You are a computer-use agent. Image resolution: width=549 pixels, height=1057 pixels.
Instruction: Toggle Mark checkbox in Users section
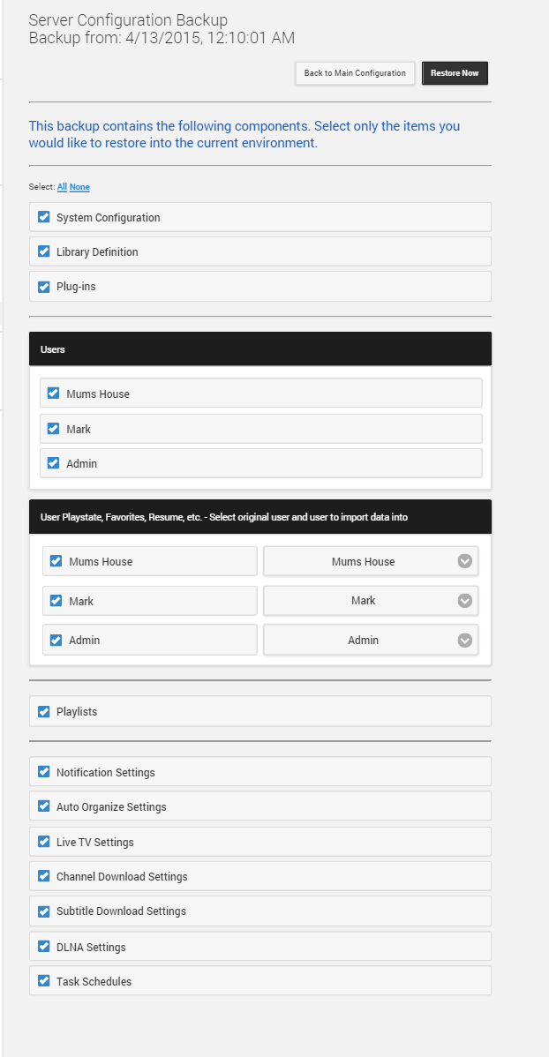point(54,429)
